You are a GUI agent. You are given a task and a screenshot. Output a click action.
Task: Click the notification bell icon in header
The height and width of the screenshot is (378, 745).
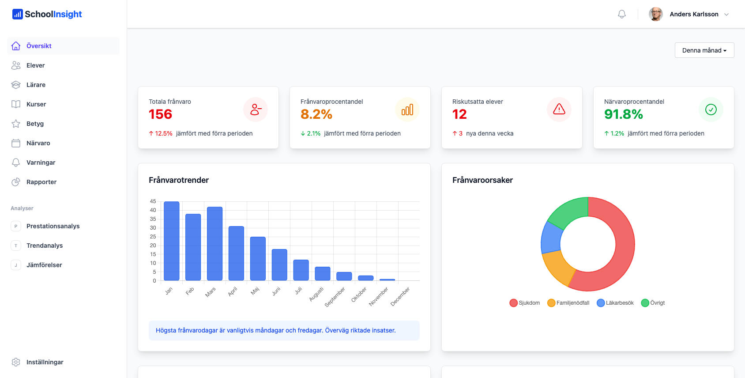621,14
